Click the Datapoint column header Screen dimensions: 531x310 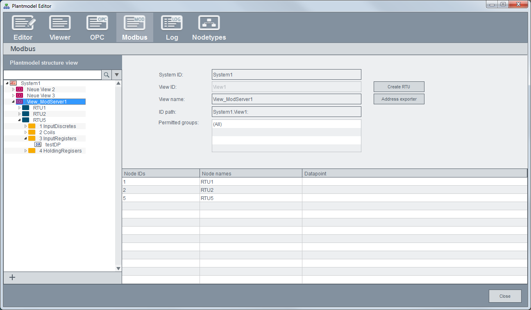tap(415, 173)
